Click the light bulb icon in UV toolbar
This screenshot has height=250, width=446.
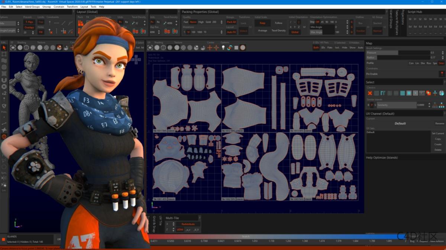tap(223, 47)
